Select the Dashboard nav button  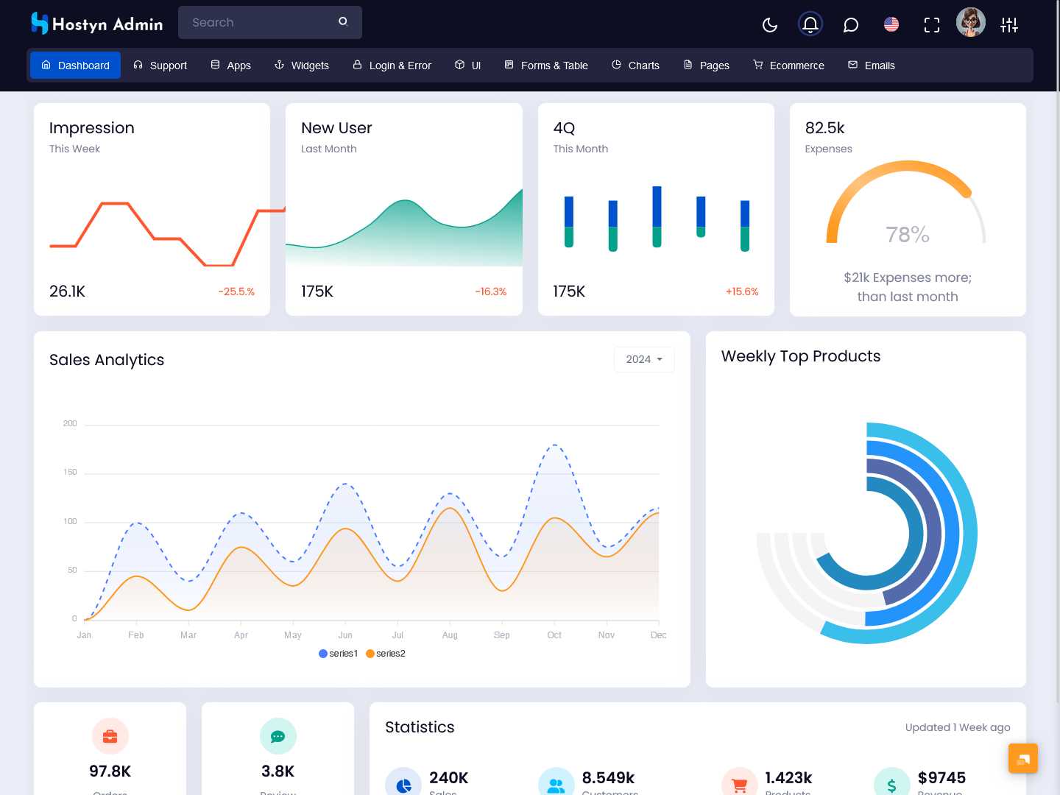click(75, 66)
